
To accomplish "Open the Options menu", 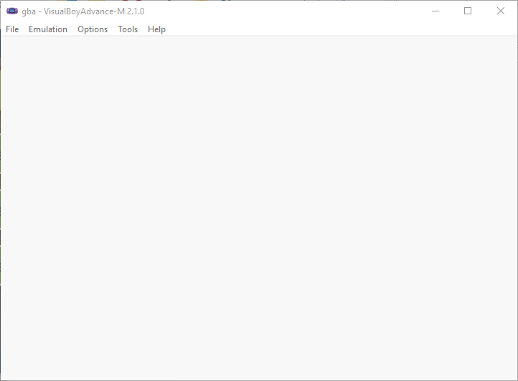I will click(x=93, y=29).
